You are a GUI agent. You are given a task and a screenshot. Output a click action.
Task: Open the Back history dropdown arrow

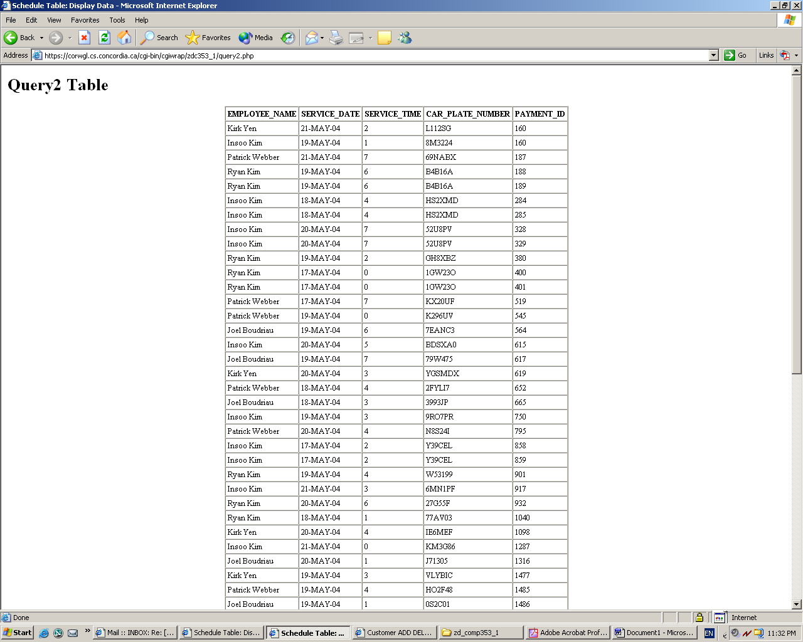(41, 38)
